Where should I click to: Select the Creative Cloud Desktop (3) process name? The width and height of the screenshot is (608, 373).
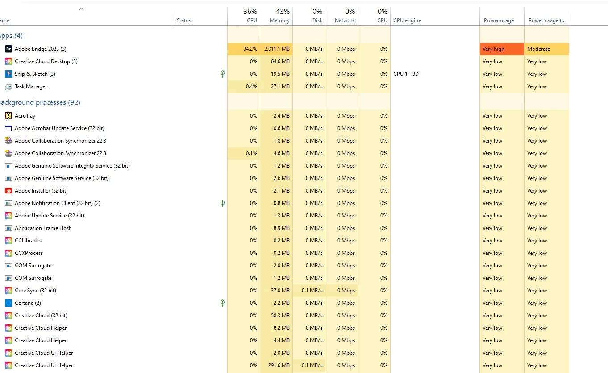[46, 61]
